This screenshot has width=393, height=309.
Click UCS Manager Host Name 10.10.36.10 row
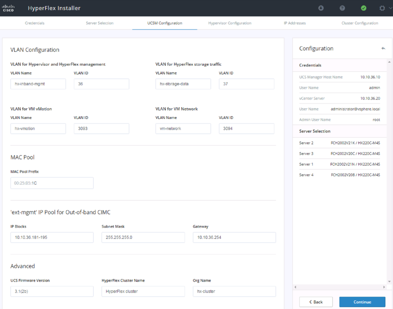pos(340,77)
